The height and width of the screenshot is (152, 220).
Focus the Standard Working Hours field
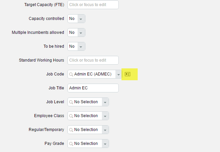[x=93, y=60]
